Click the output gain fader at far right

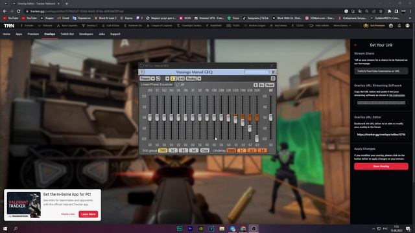(270, 117)
